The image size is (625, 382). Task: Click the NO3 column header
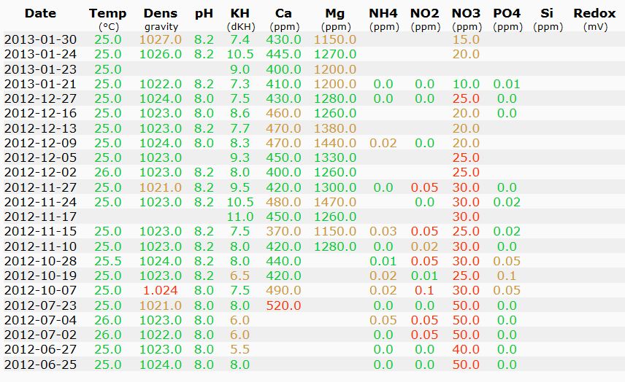click(466, 13)
